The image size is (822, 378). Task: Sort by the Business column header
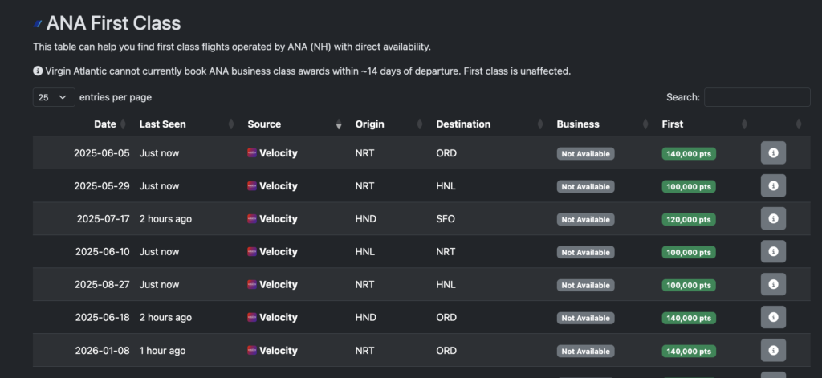578,124
